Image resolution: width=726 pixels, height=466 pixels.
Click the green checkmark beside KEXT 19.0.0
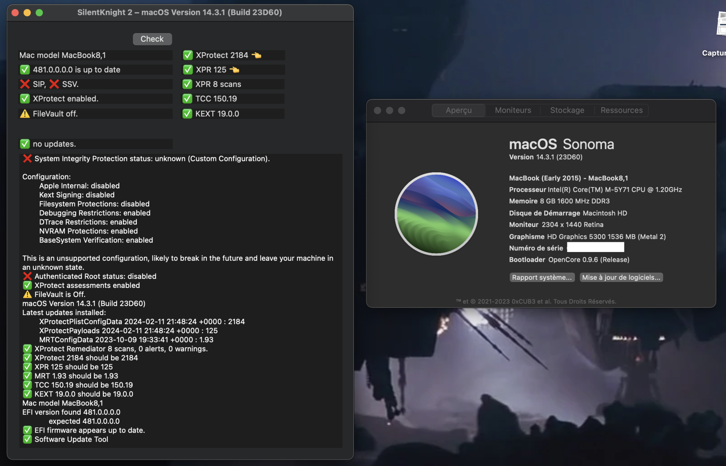tap(187, 114)
